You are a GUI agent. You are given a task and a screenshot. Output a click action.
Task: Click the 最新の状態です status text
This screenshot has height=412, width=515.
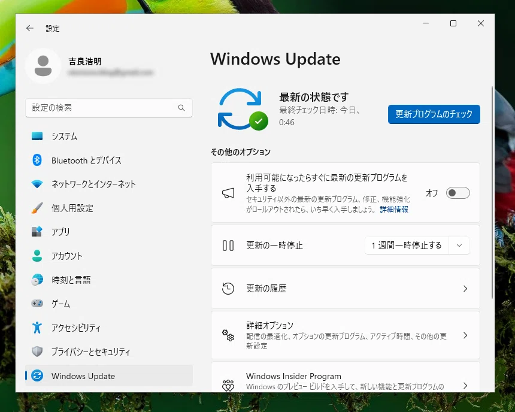pos(314,97)
